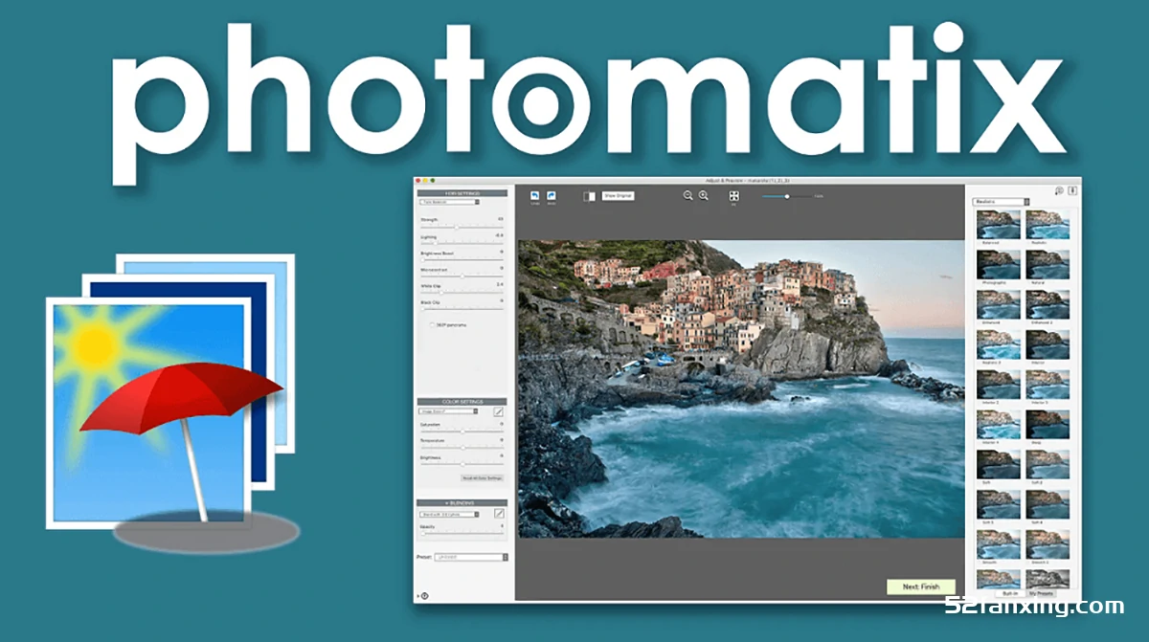
Task: Select the Realistic preset thumbnail
Action: (x=1048, y=225)
